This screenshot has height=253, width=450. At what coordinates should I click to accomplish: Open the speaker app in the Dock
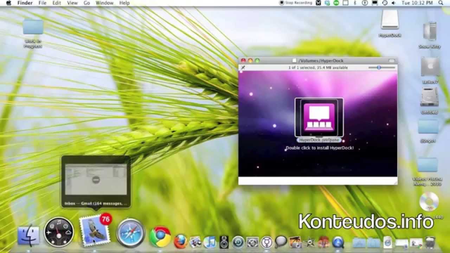(224, 242)
